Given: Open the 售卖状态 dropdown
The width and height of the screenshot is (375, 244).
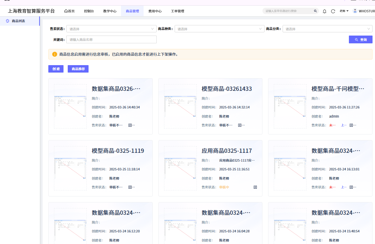Looking at the screenshot, I should coord(111,29).
